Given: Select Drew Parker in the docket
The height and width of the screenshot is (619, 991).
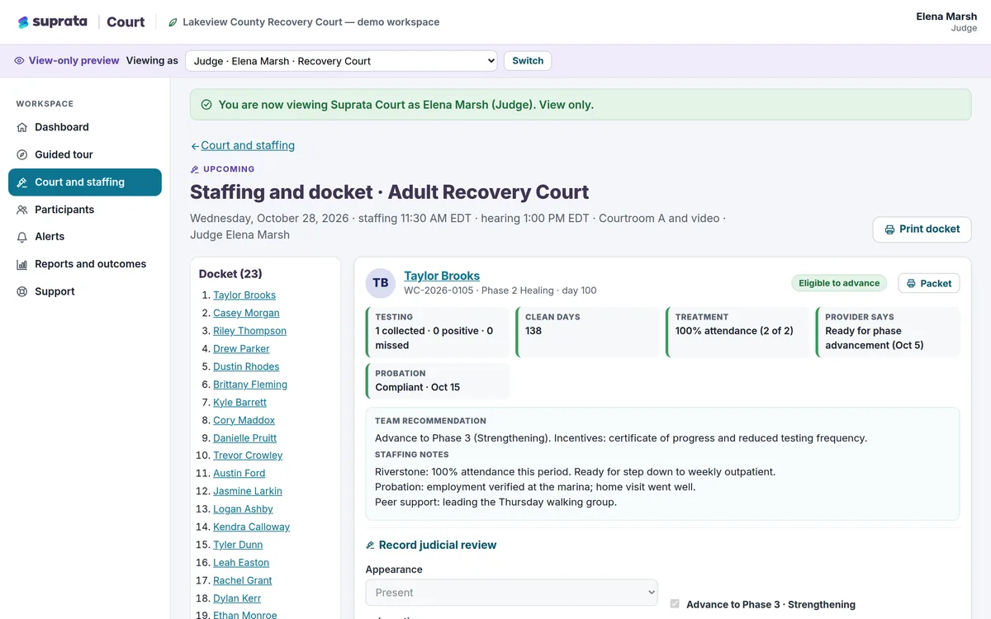Looking at the screenshot, I should click(241, 349).
